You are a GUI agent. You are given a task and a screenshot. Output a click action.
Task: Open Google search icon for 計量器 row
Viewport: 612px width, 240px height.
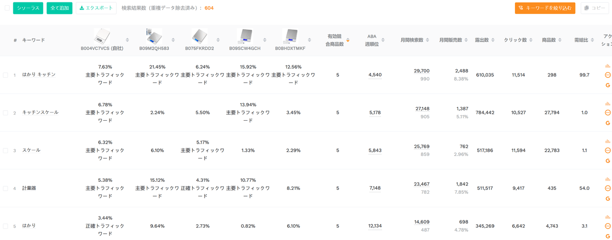(608, 198)
